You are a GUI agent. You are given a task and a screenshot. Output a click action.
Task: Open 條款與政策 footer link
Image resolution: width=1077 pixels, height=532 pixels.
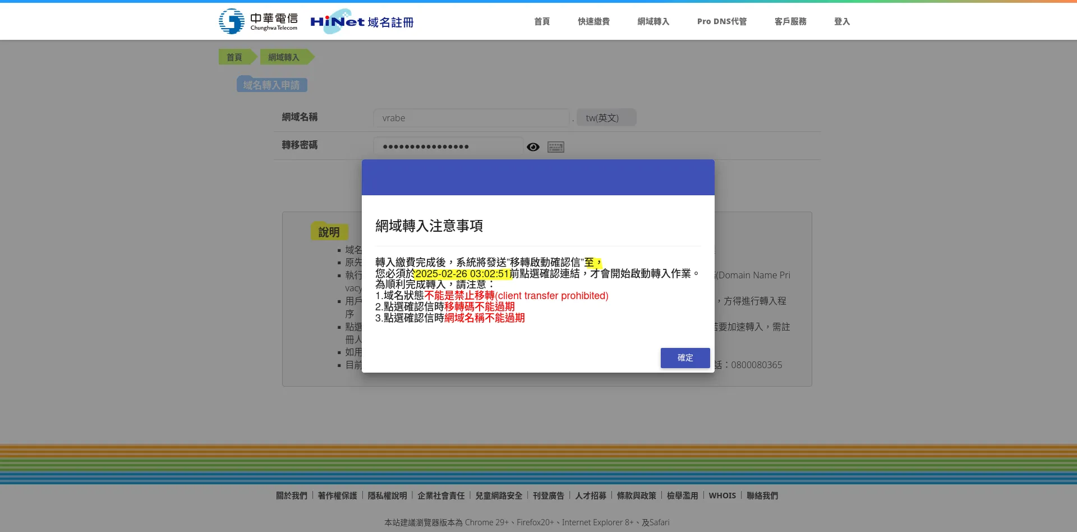(x=636, y=496)
